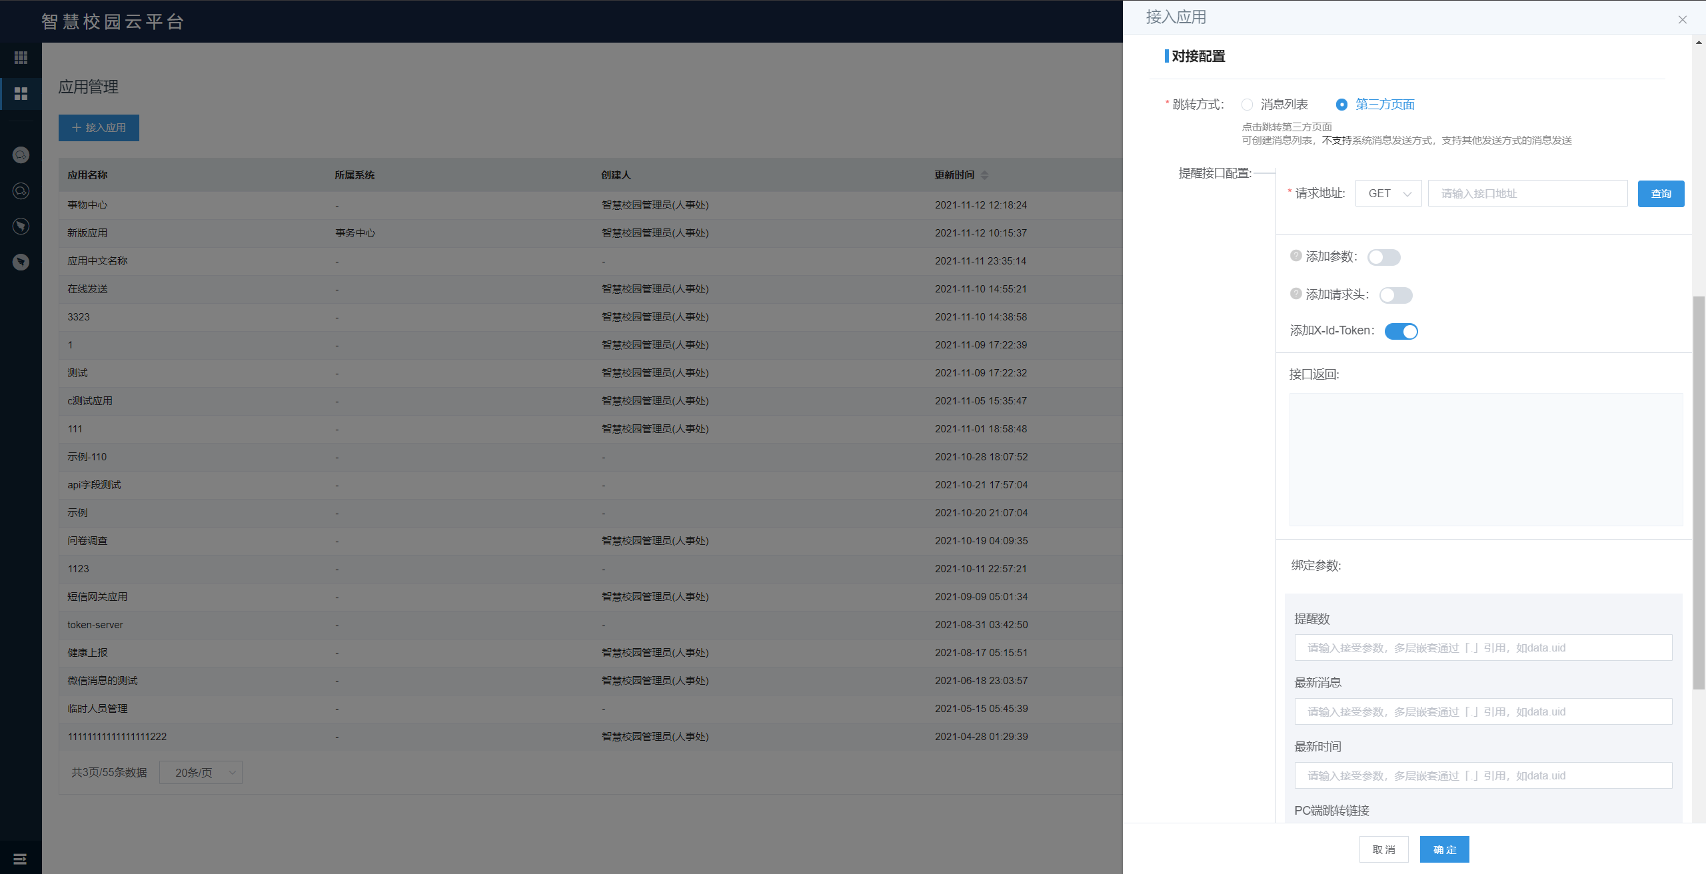The image size is (1706, 874).
Task: Disable the 添加X-Id-Token switch
Action: coord(1401,331)
